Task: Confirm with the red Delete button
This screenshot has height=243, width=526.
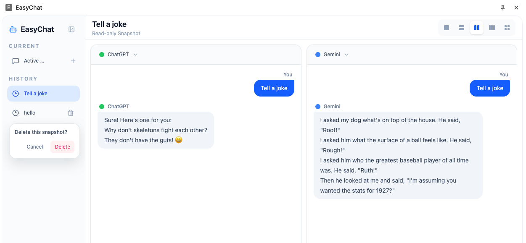Action: click(63, 147)
